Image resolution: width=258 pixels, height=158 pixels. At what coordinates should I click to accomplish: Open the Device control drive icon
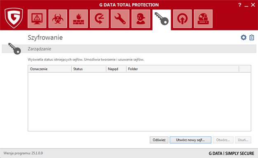(x=203, y=19)
